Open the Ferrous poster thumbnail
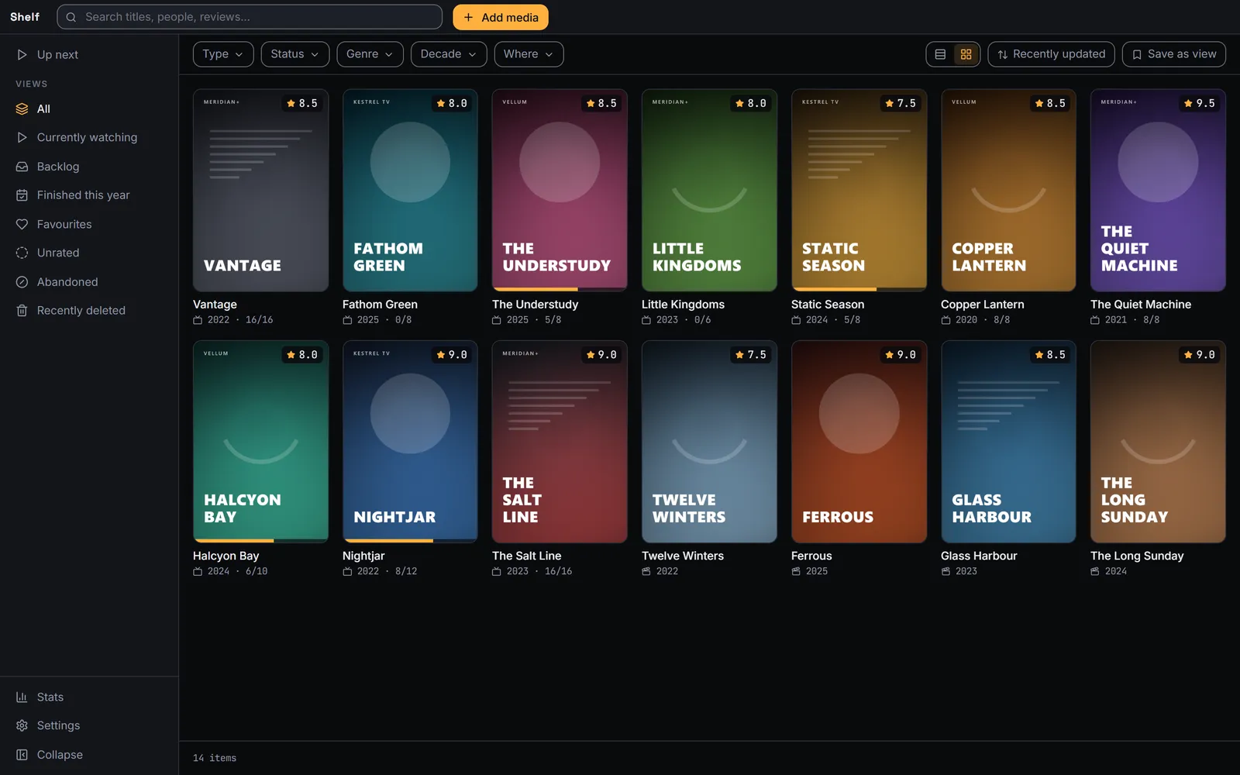Viewport: 1240px width, 775px height. 859,442
